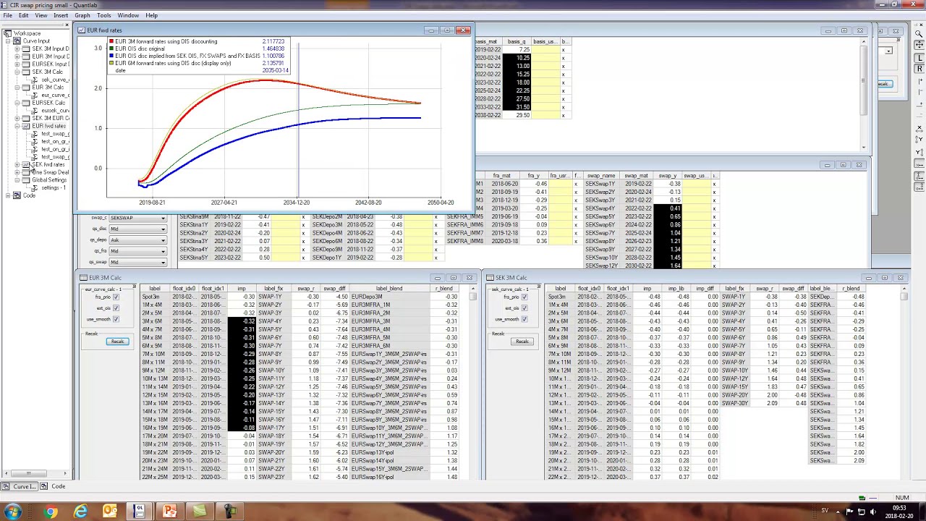Select the eur_curve_ sigma node icon

click(x=35, y=95)
